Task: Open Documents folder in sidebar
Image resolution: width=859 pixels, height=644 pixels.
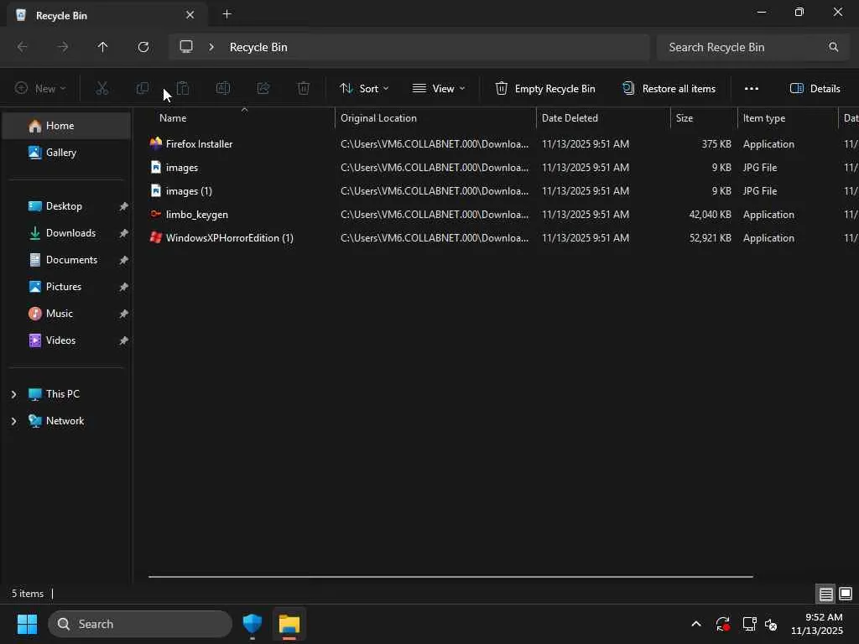Action: tap(67, 260)
